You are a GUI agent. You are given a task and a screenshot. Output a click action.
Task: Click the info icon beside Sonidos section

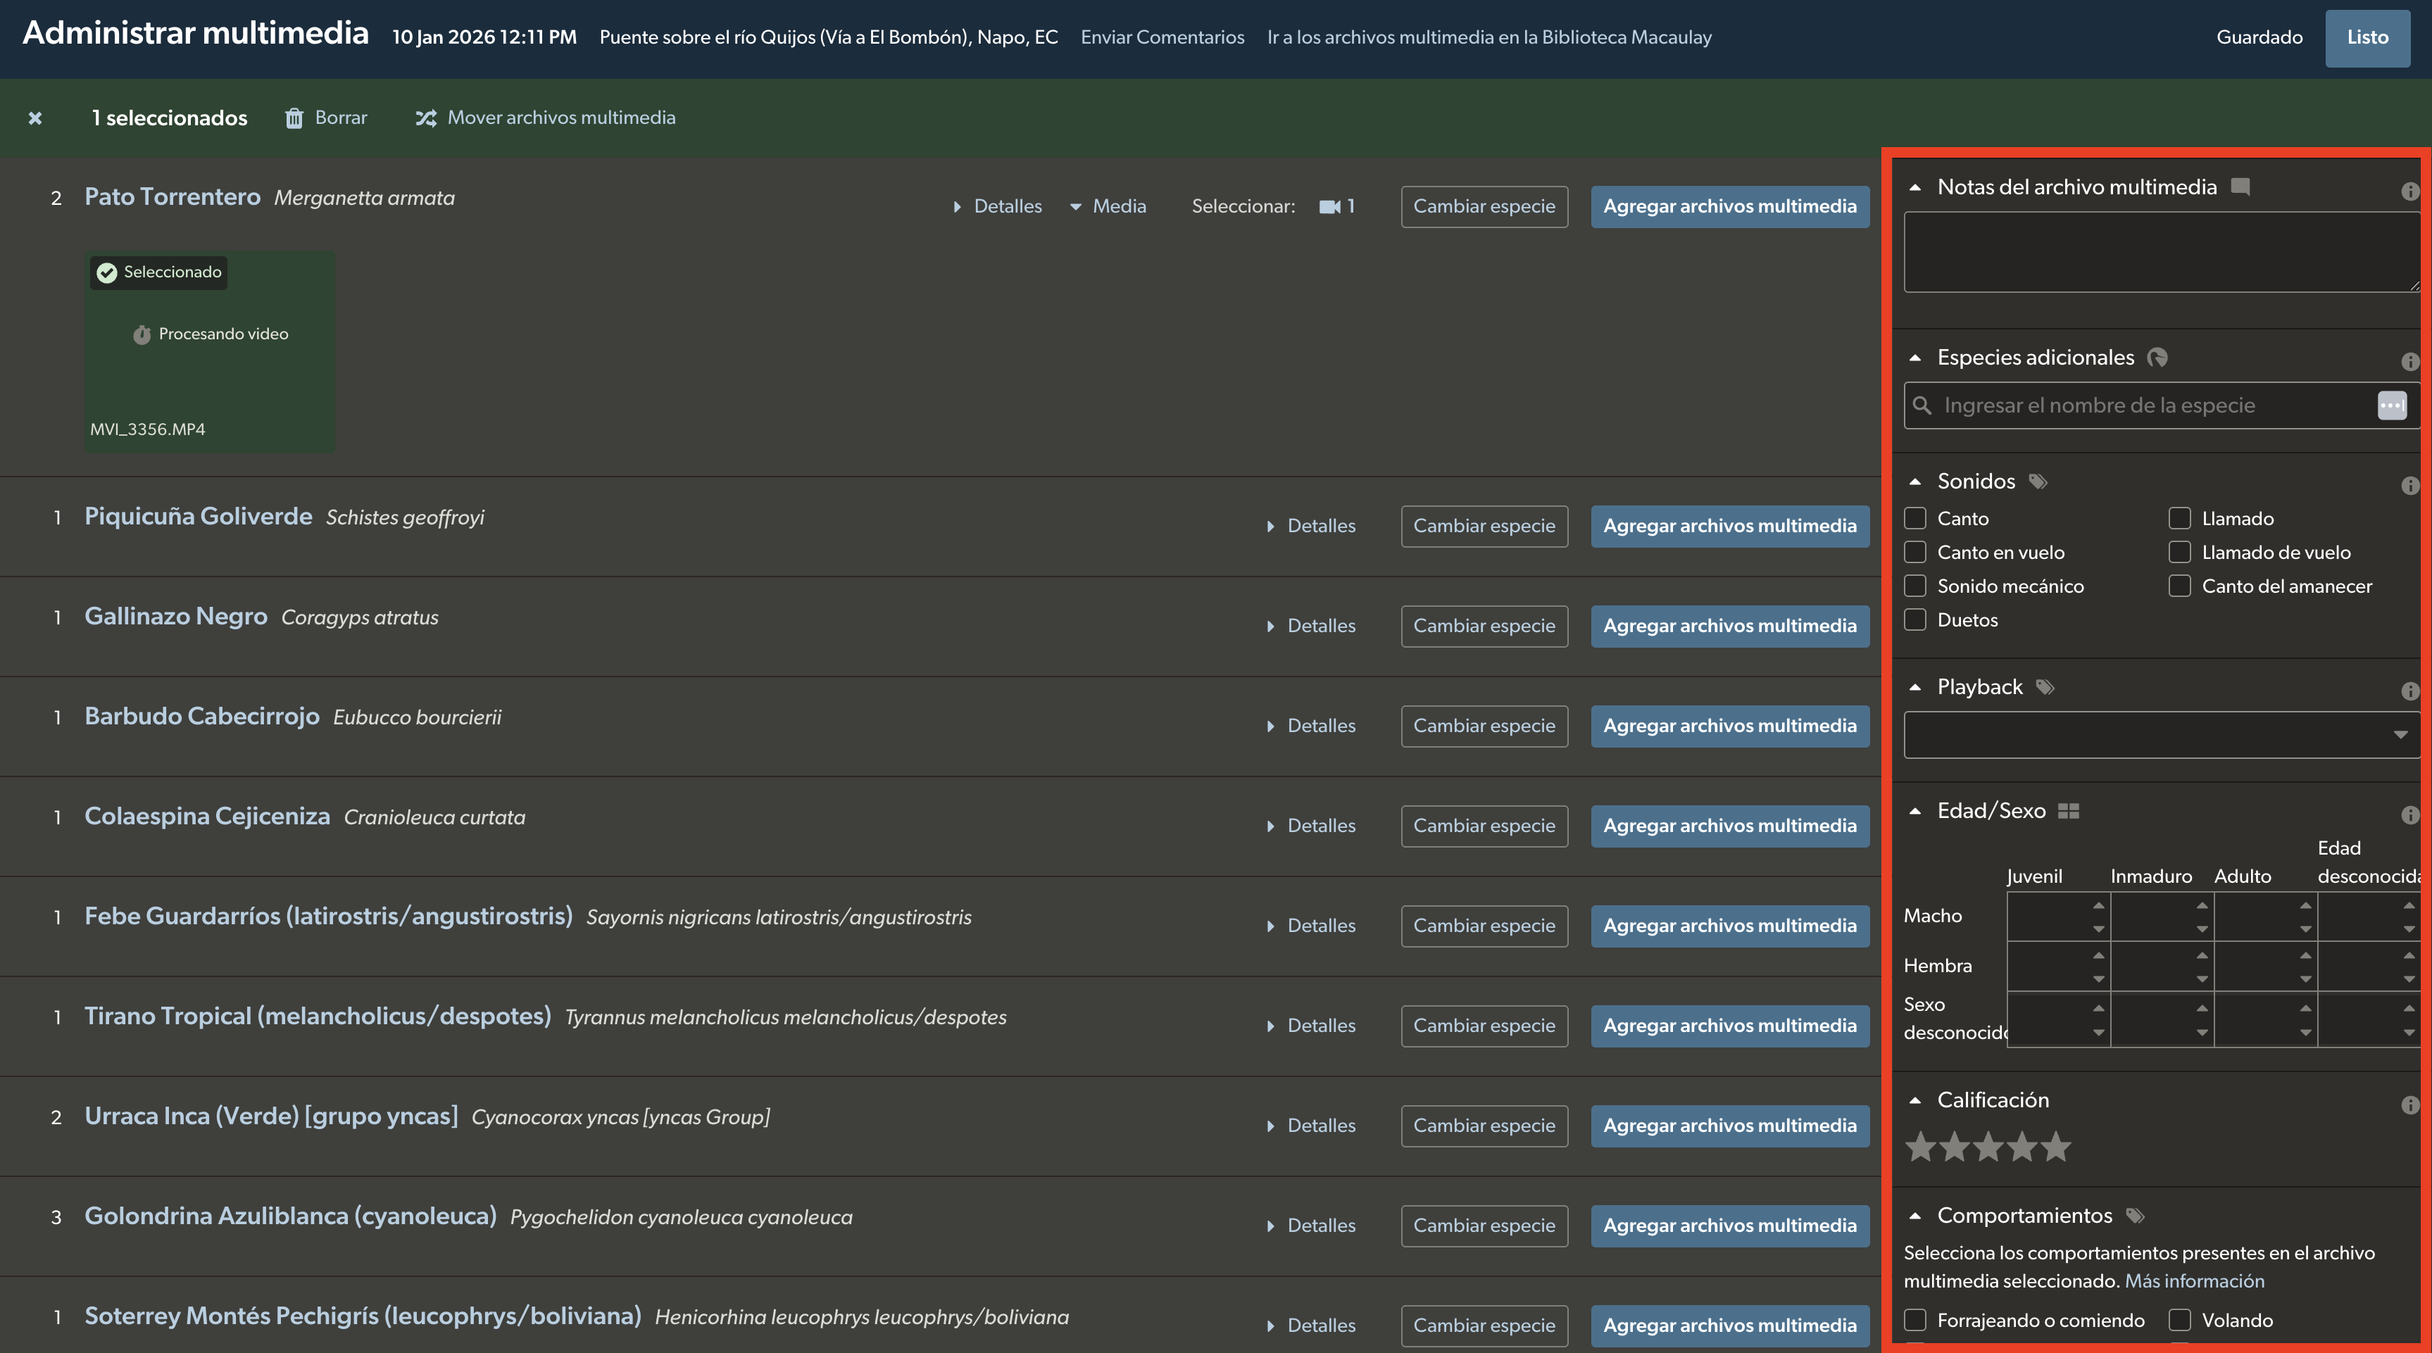tap(2409, 485)
